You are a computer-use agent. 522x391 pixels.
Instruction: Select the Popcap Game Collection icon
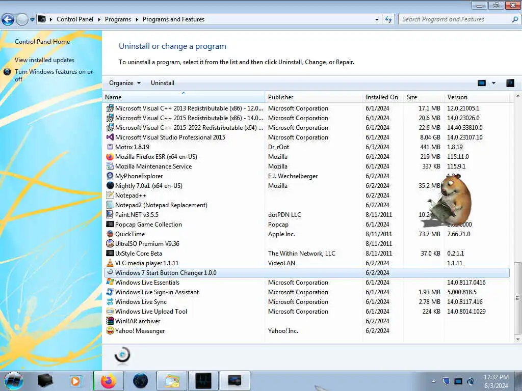[110, 224]
